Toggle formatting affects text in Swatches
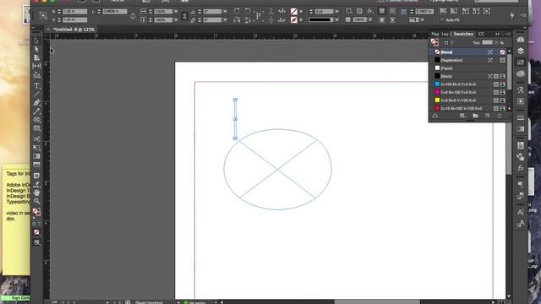 click(452, 43)
